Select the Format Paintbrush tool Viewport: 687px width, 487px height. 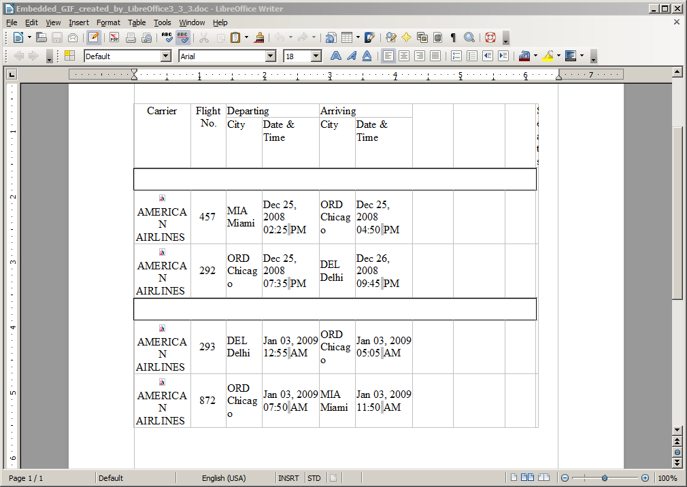[x=259, y=37]
